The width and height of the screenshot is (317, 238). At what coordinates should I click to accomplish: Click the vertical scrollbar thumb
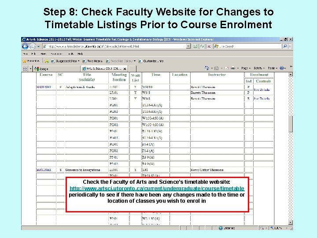tap(291, 124)
